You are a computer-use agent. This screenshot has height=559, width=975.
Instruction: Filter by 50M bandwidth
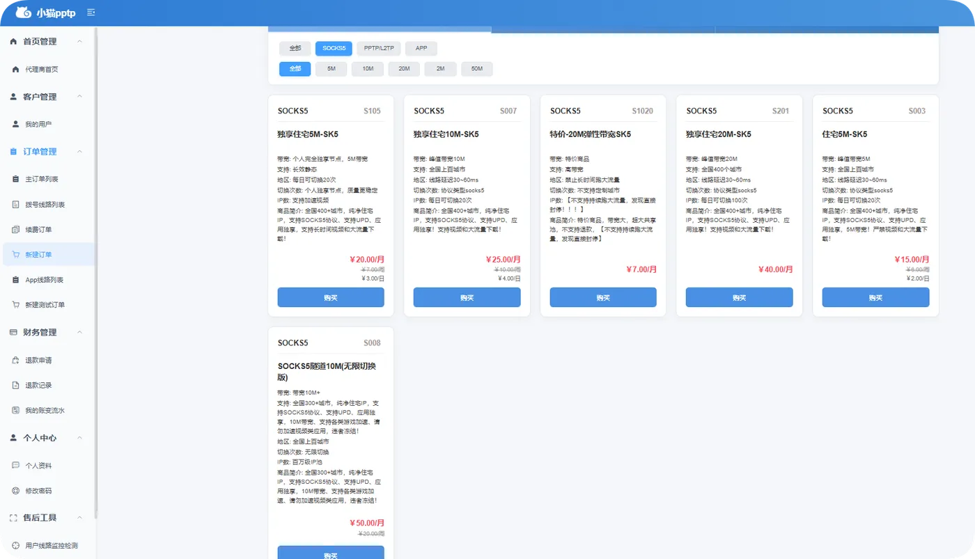[x=476, y=69]
